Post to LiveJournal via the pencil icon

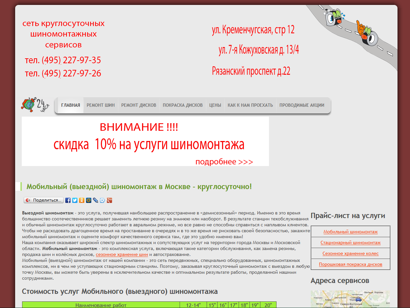[x=95, y=200]
